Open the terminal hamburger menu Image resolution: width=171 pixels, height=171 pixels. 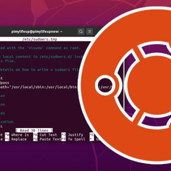point(90,32)
